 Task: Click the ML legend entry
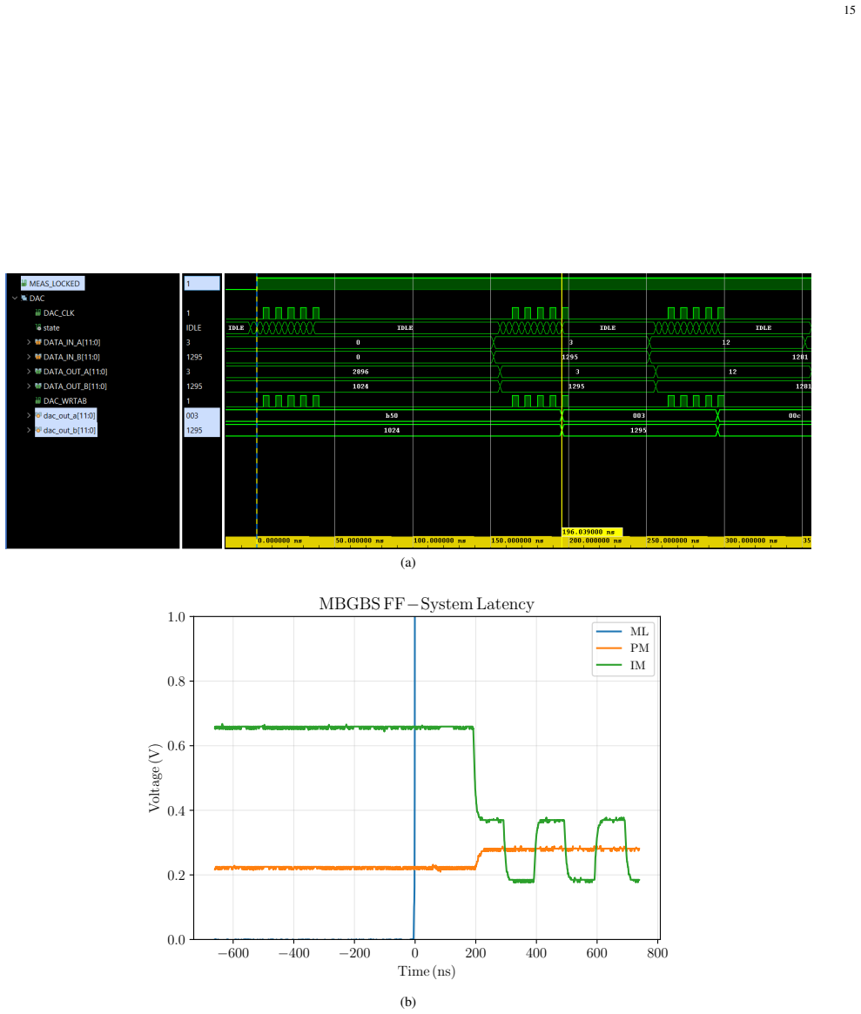click(623, 631)
